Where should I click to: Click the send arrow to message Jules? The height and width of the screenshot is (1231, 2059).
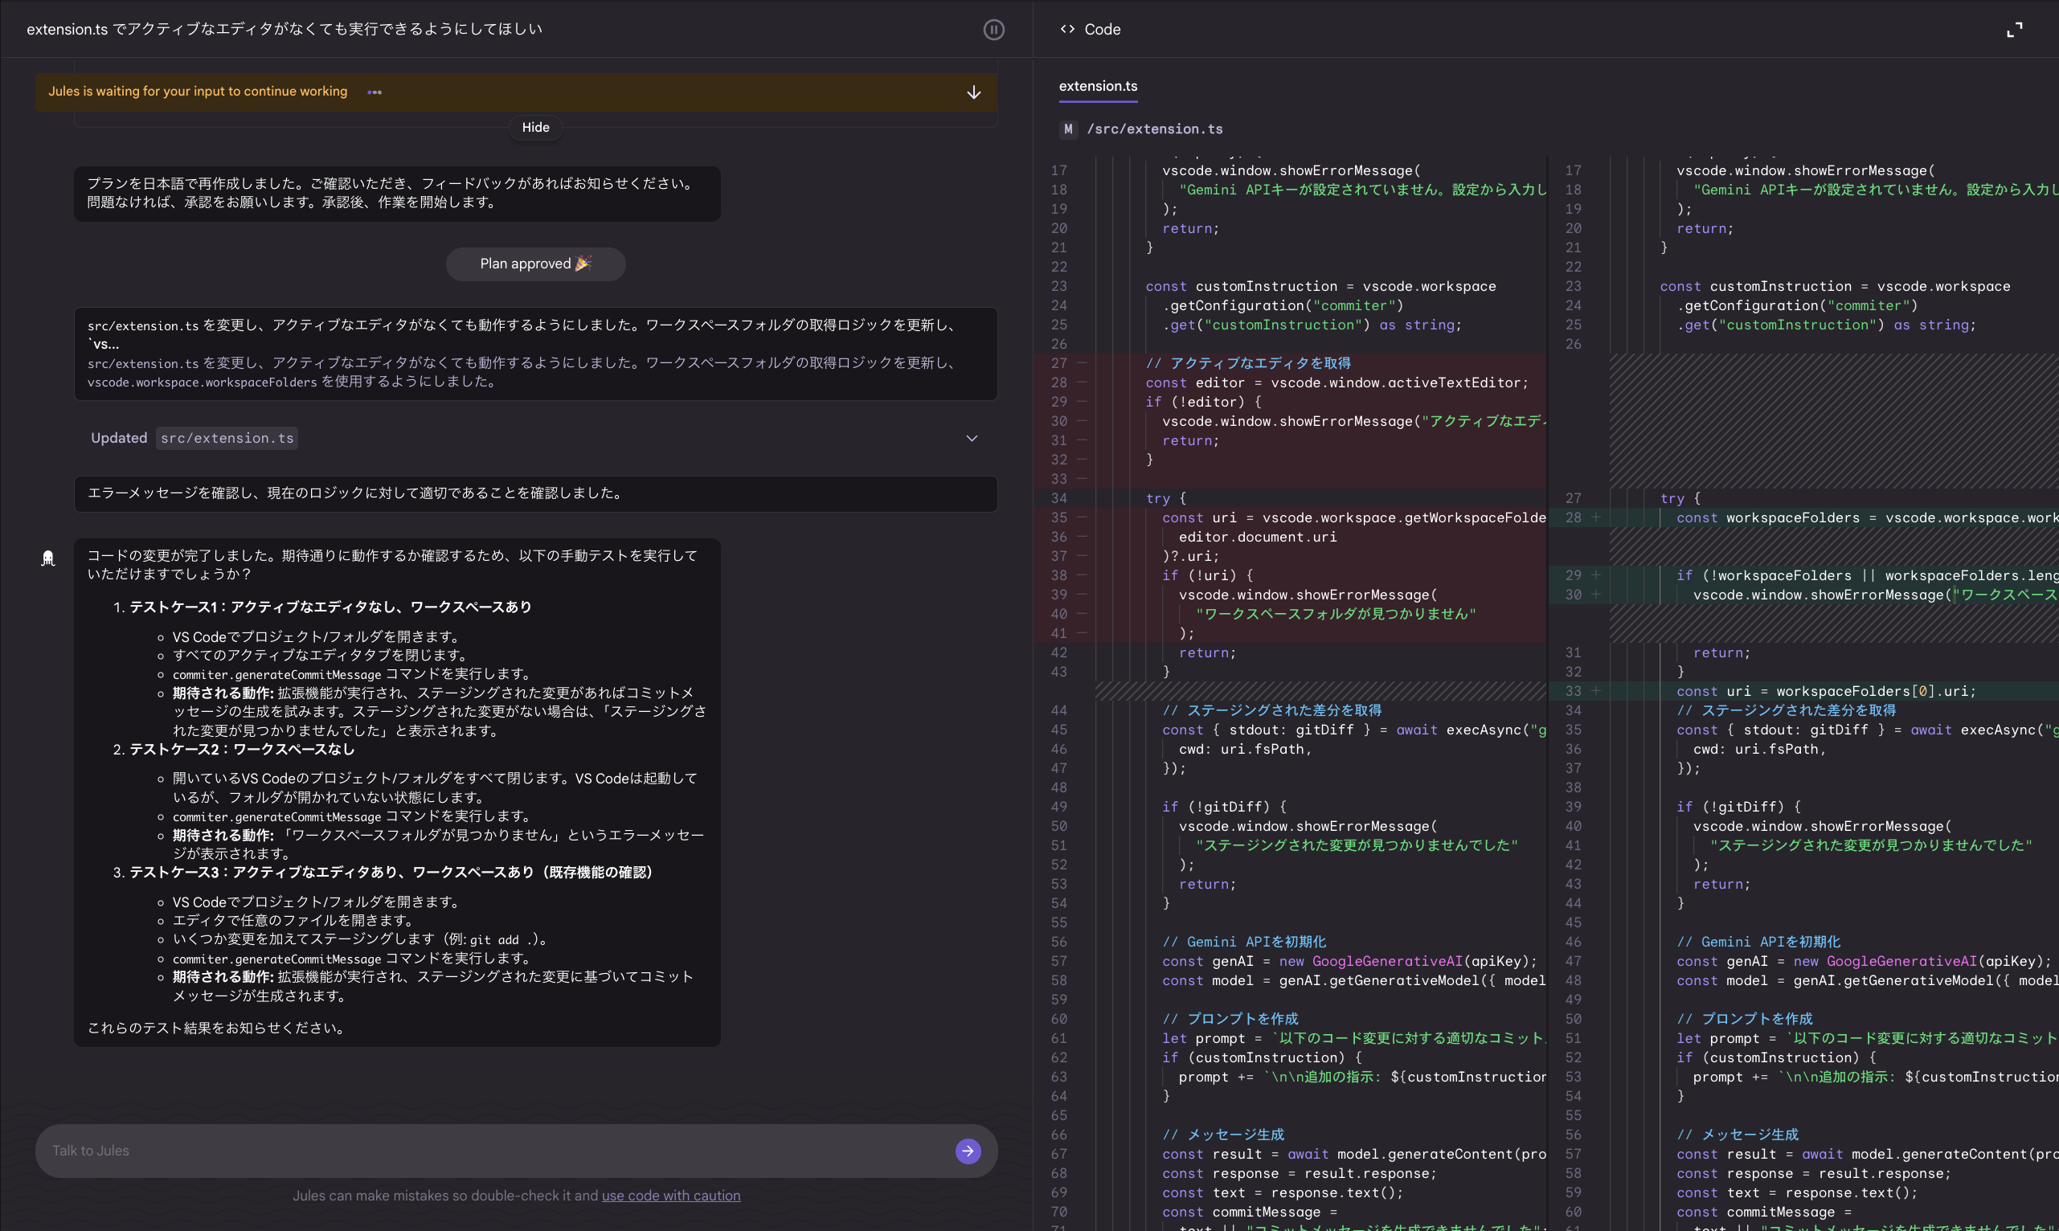[x=968, y=1151]
